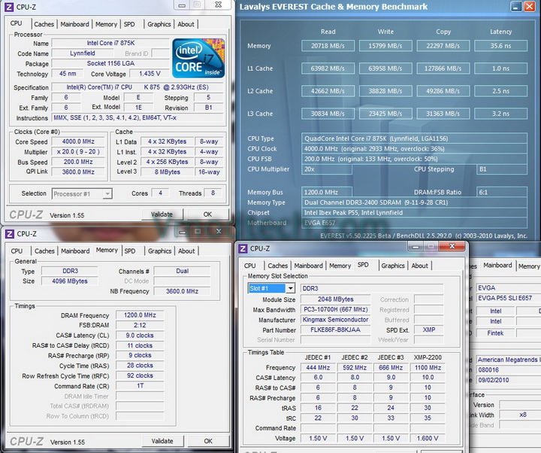Click the Manufacturer field Kingmax Semiconductor

pyautogui.click(x=335, y=320)
